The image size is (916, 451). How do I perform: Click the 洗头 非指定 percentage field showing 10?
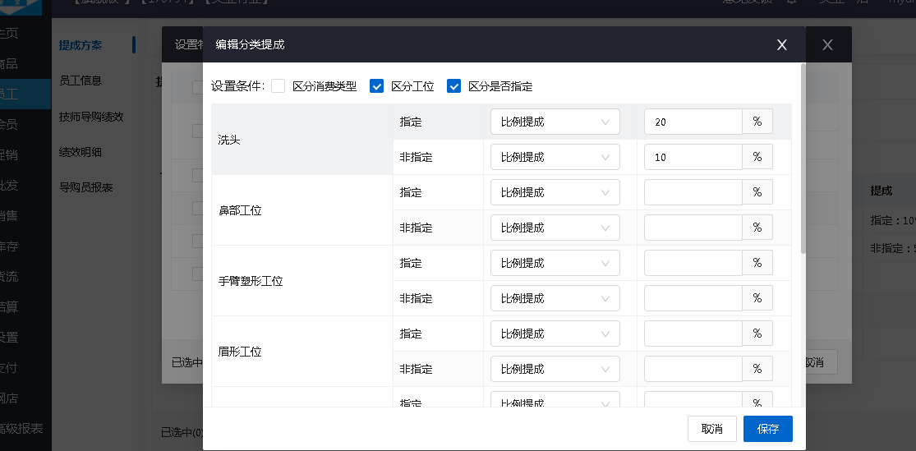coord(693,157)
